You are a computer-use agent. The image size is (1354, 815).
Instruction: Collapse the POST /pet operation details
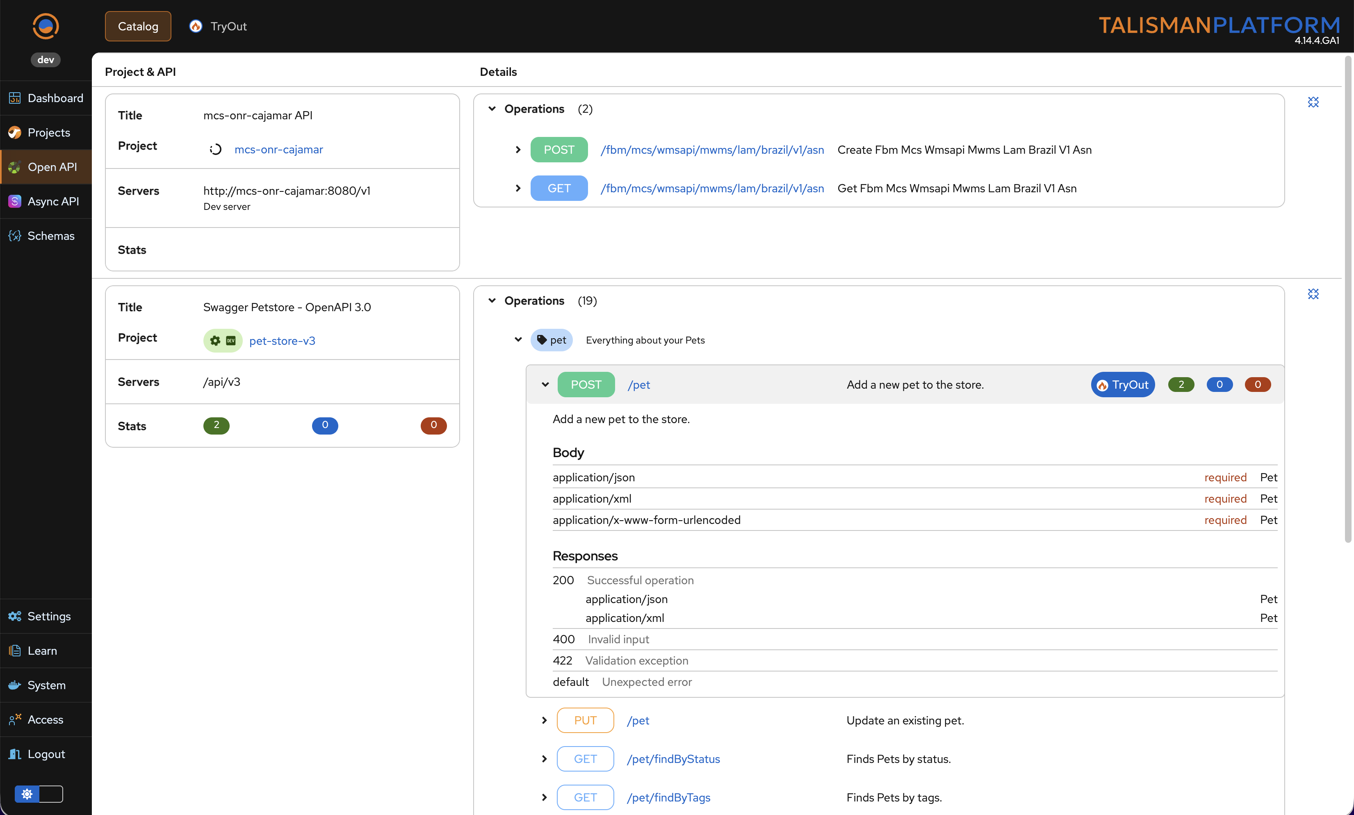point(545,385)
